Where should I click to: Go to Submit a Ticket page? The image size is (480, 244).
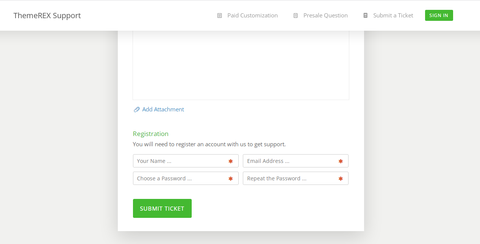click(393, 16)
